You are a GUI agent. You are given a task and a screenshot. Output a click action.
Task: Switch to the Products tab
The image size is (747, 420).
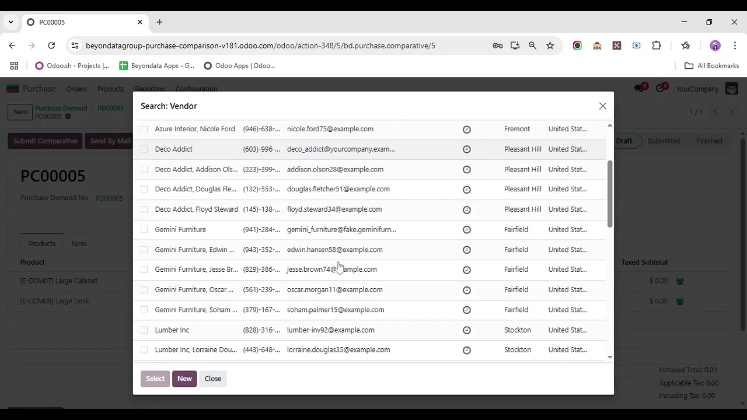[42, 244]
